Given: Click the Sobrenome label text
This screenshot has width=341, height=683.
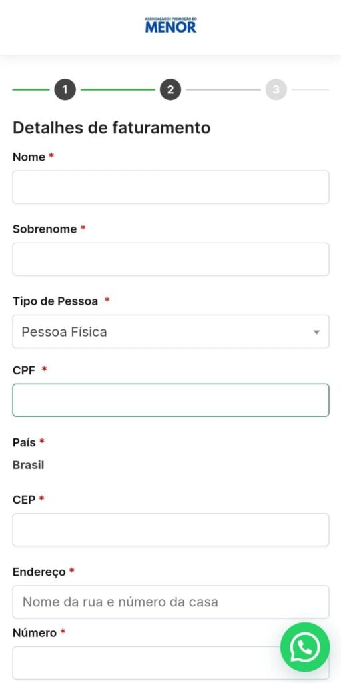Looking at the screenshot, I should [x=45, y=229].
